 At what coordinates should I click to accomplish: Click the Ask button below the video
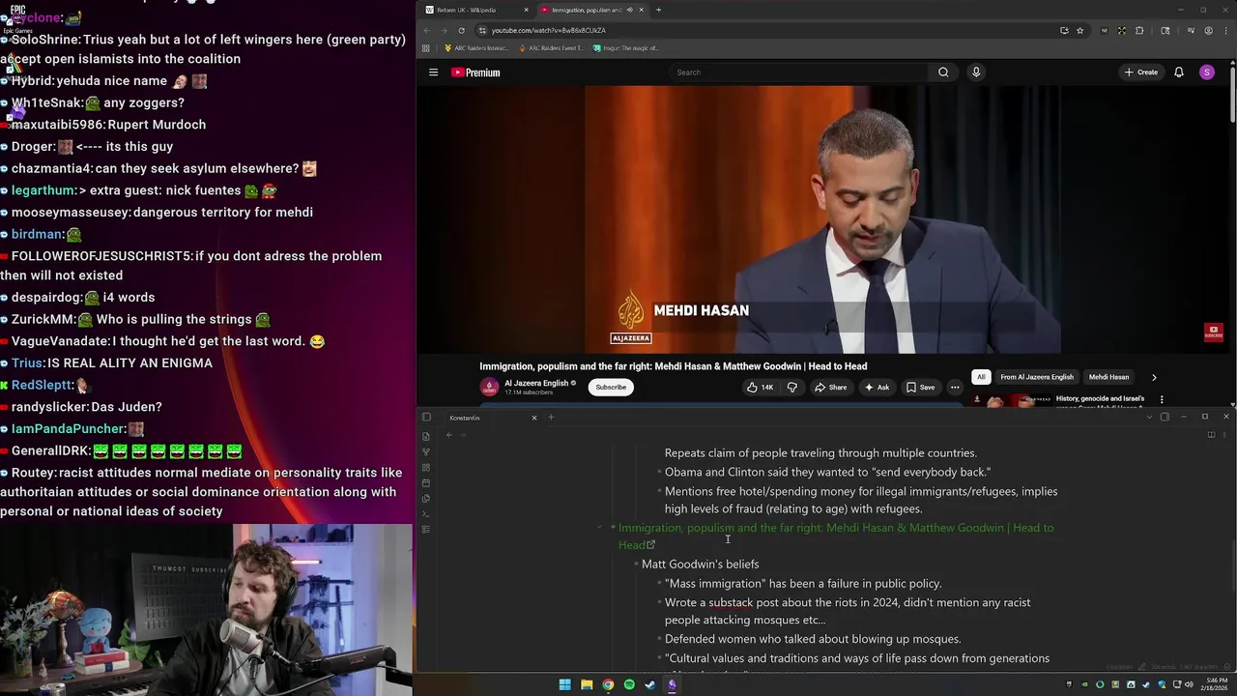point(877,388)
